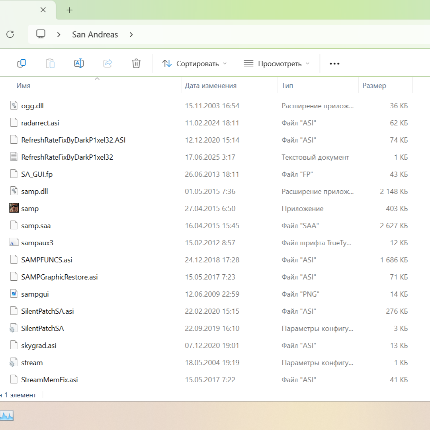Select the SAMPFUNCS.asi file
This screenshot has height=430, width=430.
[x=47, y=260]
